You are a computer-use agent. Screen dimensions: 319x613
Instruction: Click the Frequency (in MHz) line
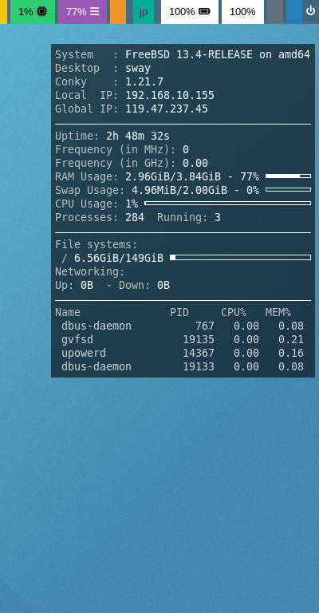[122, 150]
